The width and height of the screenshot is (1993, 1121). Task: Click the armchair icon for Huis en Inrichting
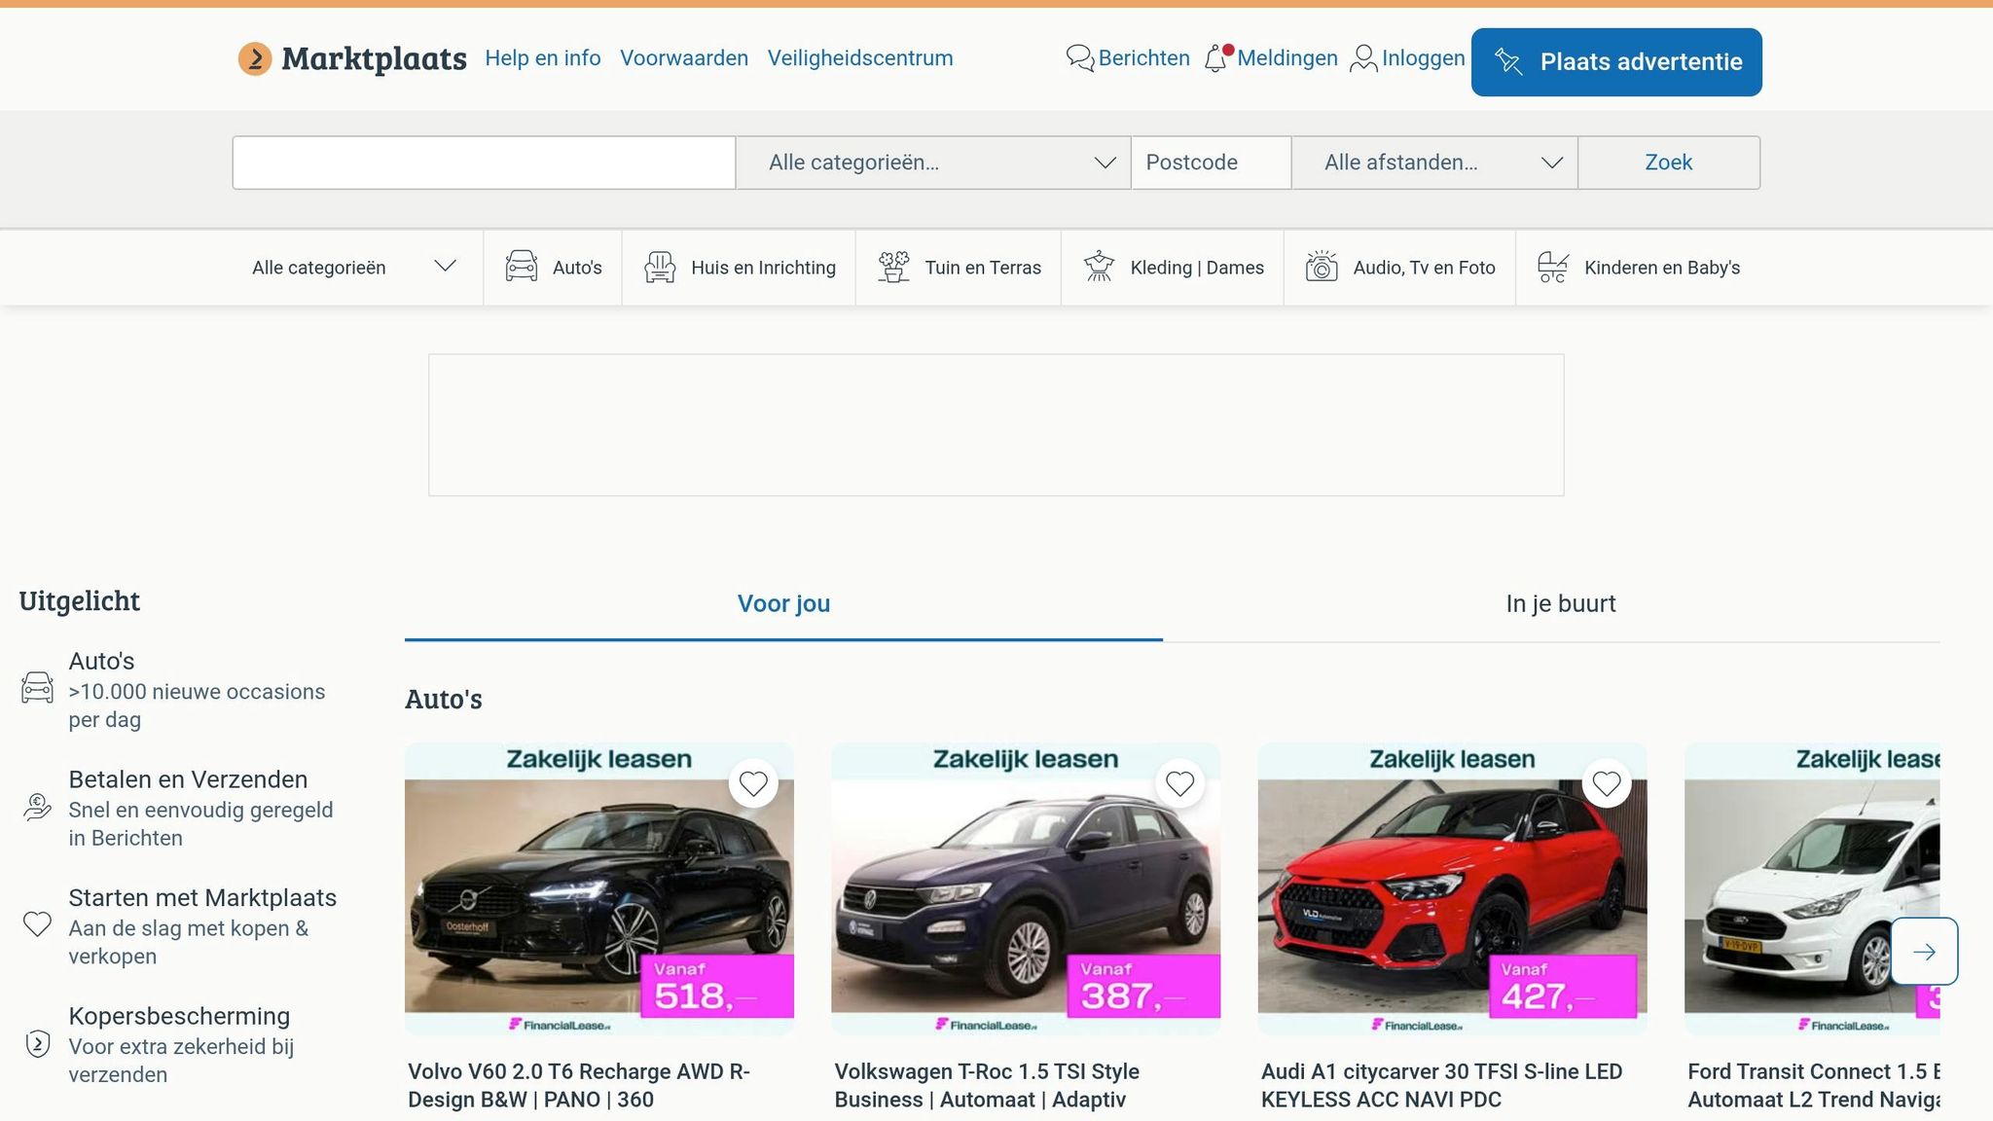point(660,267)
